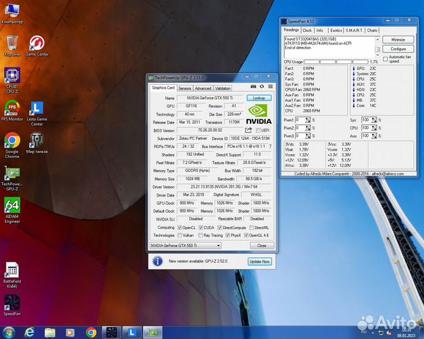This screenshot has width=424, height=339.
Task: Adjust the Aux speed spinner arrows
Action: [x=374, y=136]
